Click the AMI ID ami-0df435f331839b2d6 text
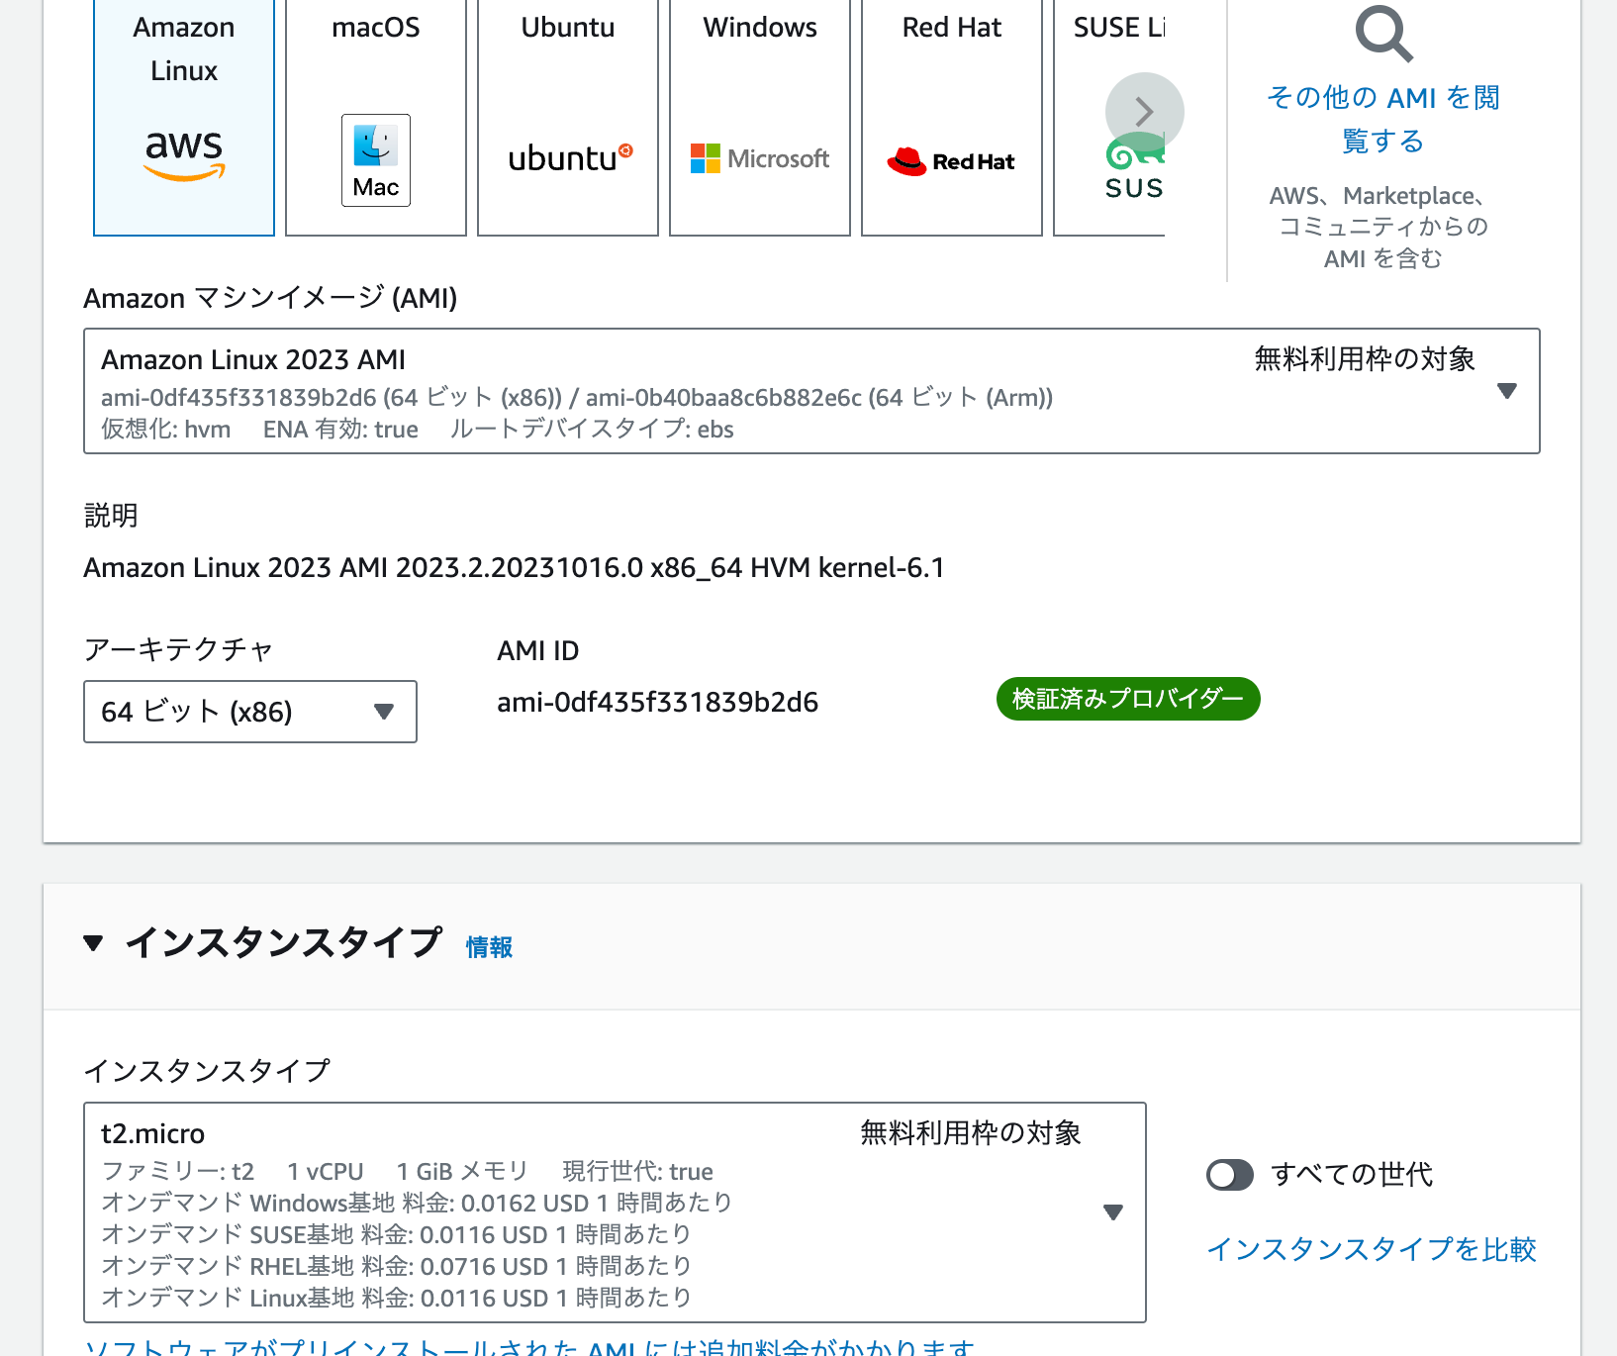This screenshot has height=1356, width=1617. [x=657, y=703]
